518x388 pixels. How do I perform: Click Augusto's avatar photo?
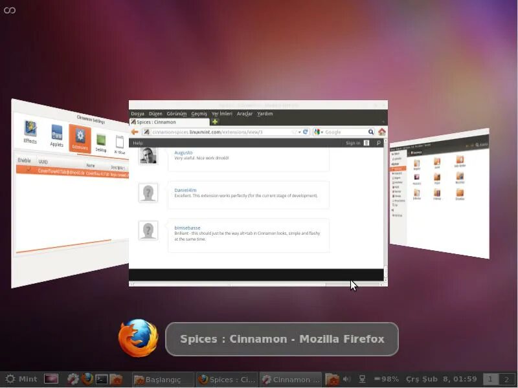tap(148, 155)
